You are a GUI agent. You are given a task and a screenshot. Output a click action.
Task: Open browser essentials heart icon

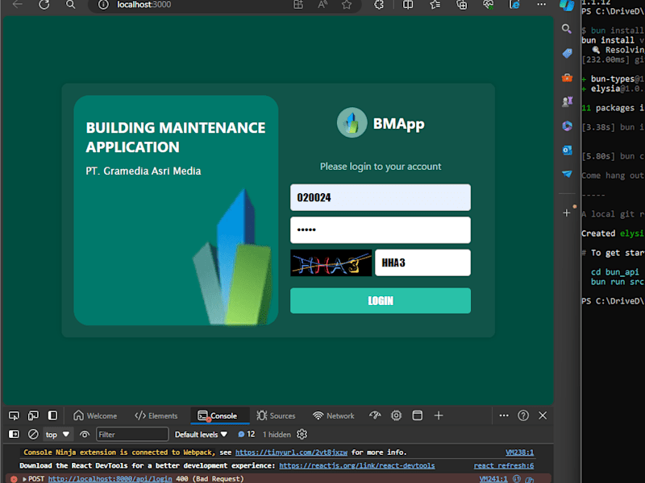pos(489,5)
